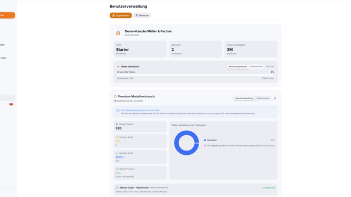This screenshot has height=197, width=351.
Task: Switch Premium-Modellverbrauch to Kalendermonat
Action: point(263,99)
